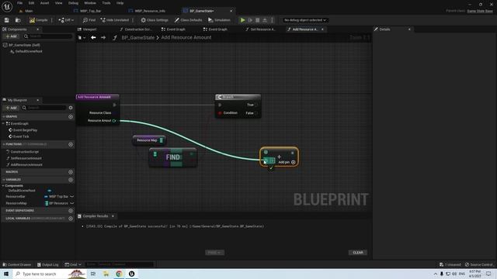Screen dimensions: 497x279
Task: Click Add pin on add node
Action: tap(287, 162)
